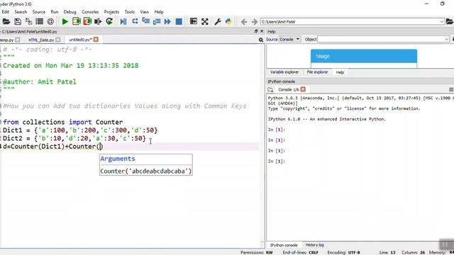Open the Run menu
Viewport: 454px width, 255px height.
coord(55,12)
